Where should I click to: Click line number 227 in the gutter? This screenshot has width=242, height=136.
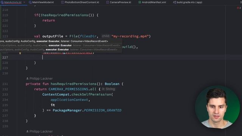click(5, 57)
